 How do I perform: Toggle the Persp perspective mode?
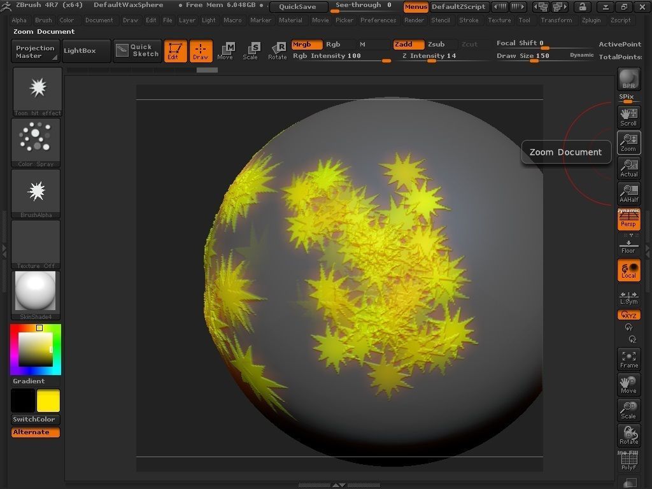(628, 219)
